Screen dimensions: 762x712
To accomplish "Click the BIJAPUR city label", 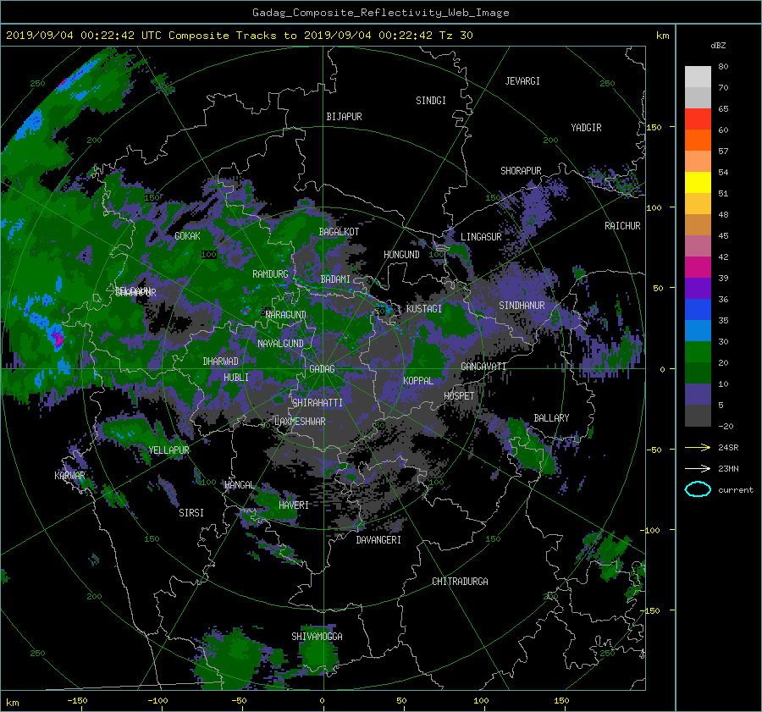I will (x=344, y=117).
